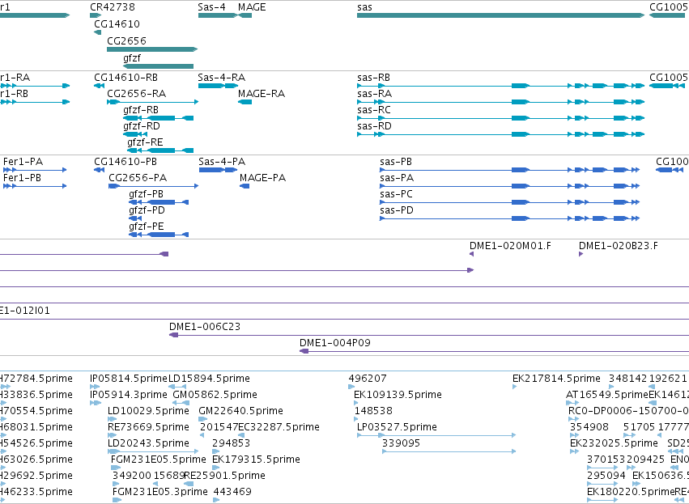Select the sas-PB protein label
Image resolution: width=689 pixels, height=504 pixels.
pos(396,162)
